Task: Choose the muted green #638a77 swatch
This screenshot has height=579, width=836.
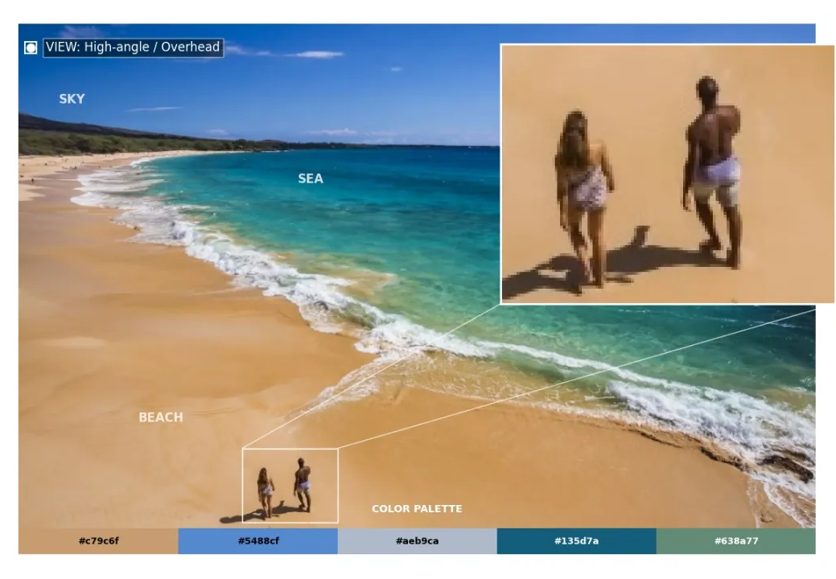Action: (x=735, y=541)
